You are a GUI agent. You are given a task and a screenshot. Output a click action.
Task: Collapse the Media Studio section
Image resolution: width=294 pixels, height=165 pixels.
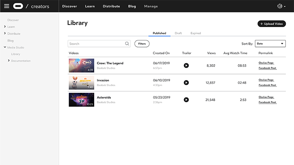pyautogui.click(x=5, y=47)
